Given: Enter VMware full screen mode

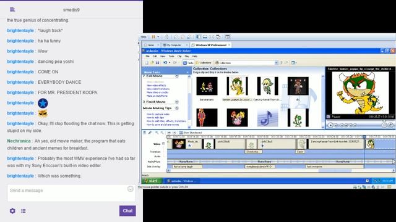Looking at the screenshot, I should [212, 37].
